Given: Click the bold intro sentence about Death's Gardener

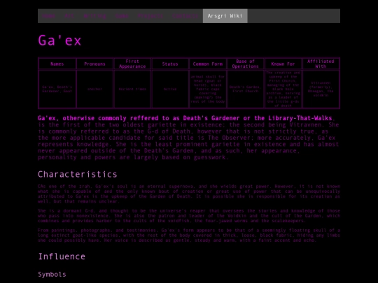Looking at the screenshot, I should pyautogui.click(x=185, y=118).
